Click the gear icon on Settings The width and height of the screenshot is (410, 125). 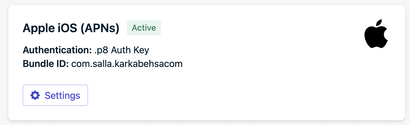click(35, 95)
